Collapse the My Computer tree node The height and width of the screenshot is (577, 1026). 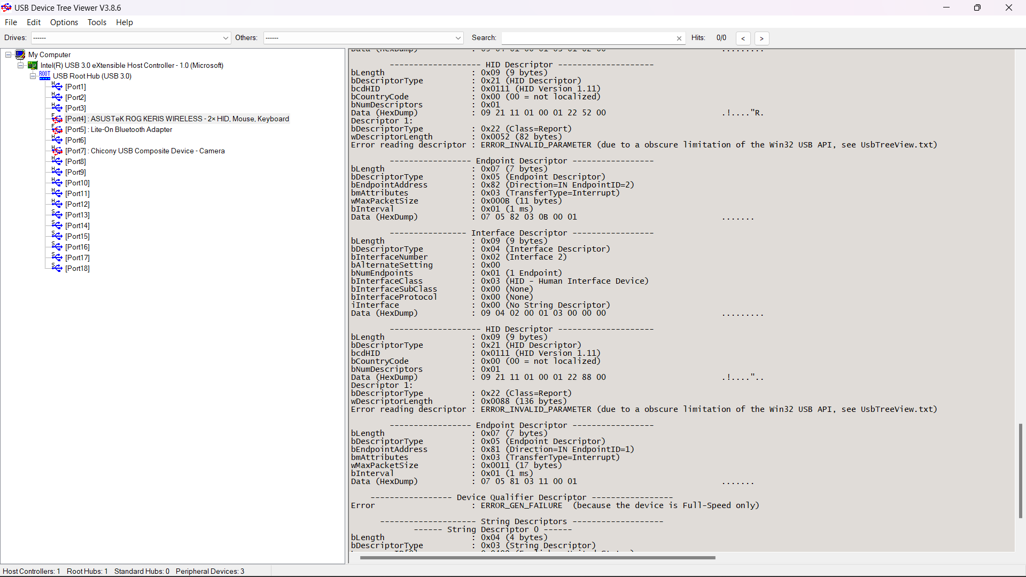[8, 54]
